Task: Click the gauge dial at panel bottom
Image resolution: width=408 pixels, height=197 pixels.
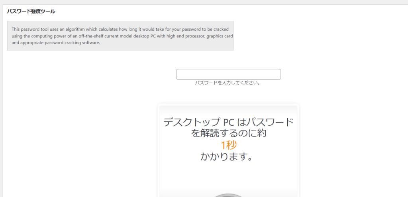Action: pyautogui.click(x=228, y=195)
